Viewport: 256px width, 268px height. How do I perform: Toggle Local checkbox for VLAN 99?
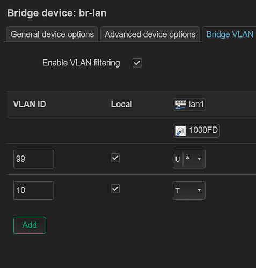pyautogui.click(x=115, y=158)
